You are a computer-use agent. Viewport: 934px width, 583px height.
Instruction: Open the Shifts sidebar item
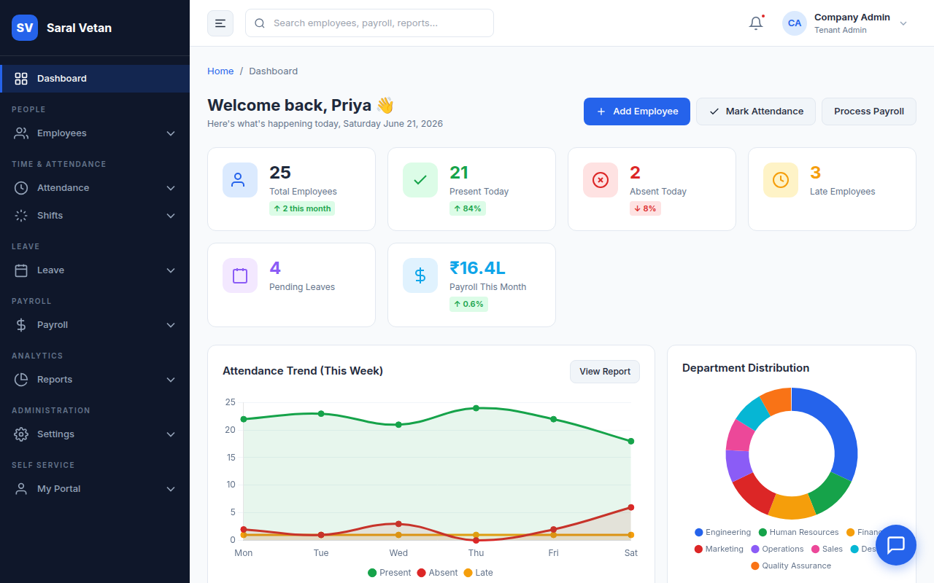tap(95, 216)
